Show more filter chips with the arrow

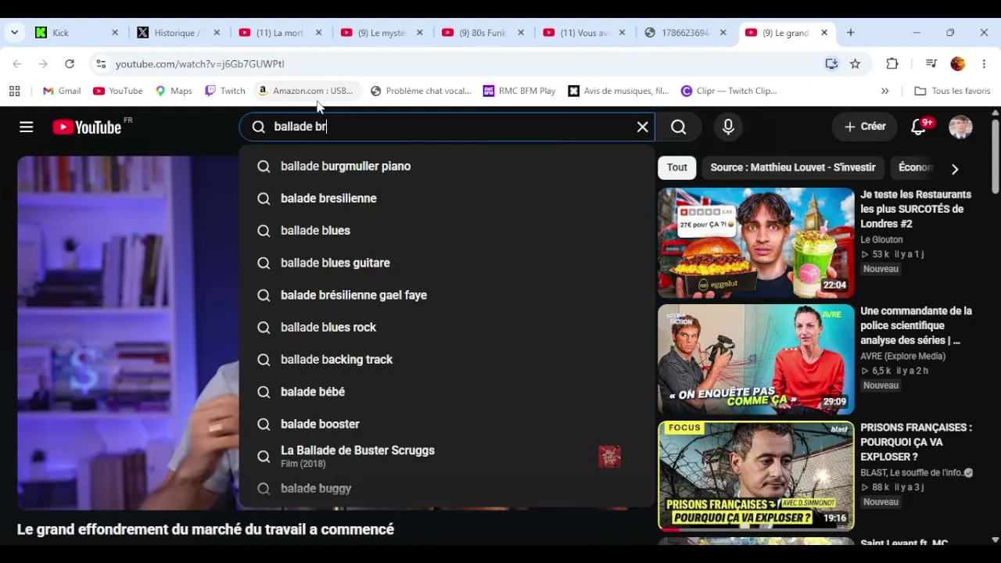coord(955,169)
